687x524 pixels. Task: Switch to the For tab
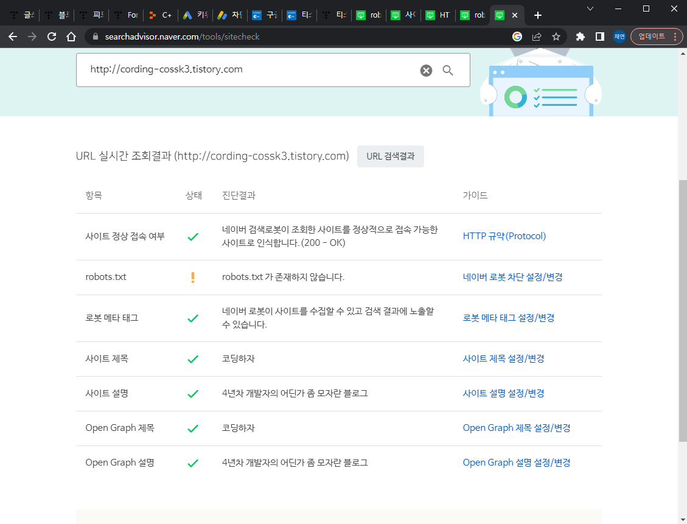pos(126,15)
